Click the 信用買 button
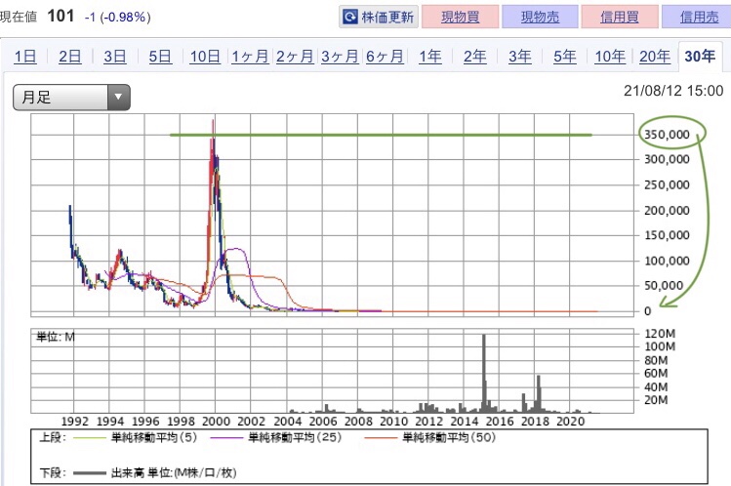Image resolution: width=731 pixels, height=486 pixels. [x=620, y=18]
